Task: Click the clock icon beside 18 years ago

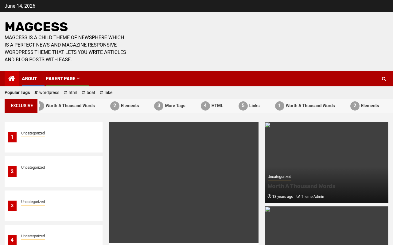Action: click(270, 197)
